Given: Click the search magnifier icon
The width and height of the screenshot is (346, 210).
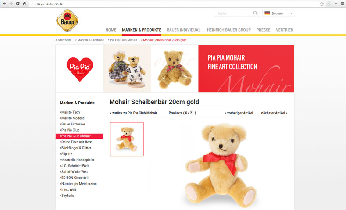Looking at the screenshot, I should click(x=255, y=13).
